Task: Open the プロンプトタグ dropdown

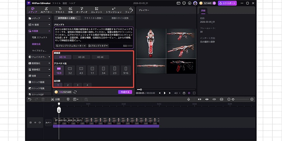Action: point(98,46)
